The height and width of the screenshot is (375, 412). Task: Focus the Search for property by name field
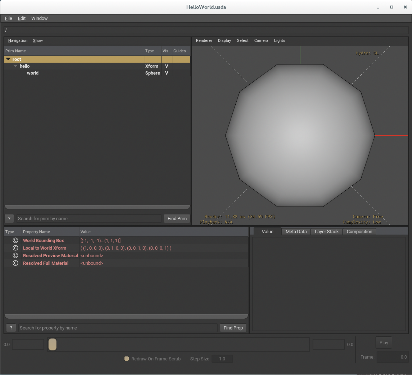pos(118,328)
